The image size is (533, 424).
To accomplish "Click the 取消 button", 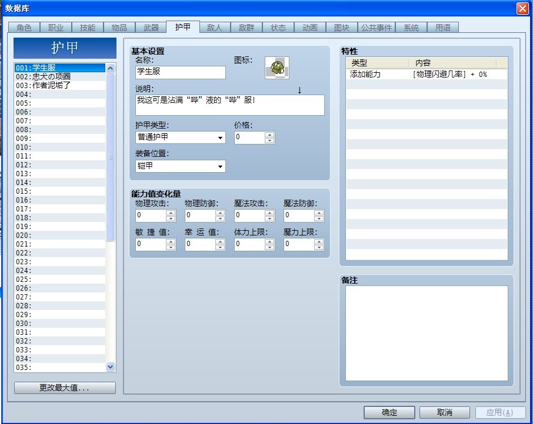I will (445, 412).
